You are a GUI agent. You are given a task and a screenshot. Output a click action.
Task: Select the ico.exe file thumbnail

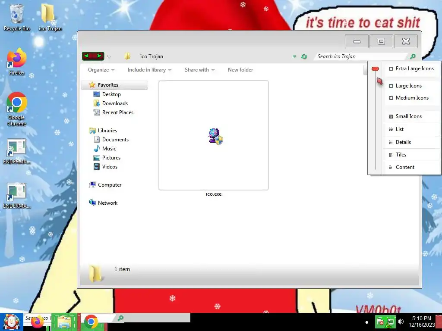[214, 135]
